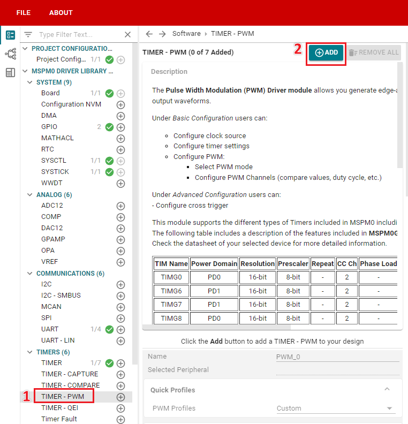Click the horizontal scrollbar under the description table
Screen dimensions: 408x424
216,327
